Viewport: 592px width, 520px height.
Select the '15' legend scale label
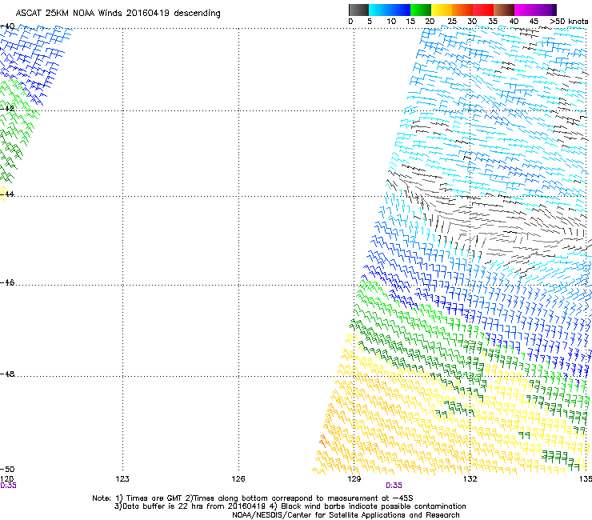click(x=410, y=22)
